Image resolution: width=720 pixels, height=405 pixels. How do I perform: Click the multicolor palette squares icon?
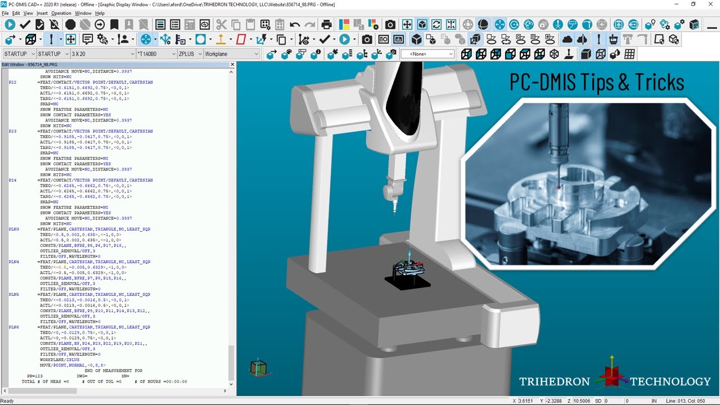click(344, 25)
